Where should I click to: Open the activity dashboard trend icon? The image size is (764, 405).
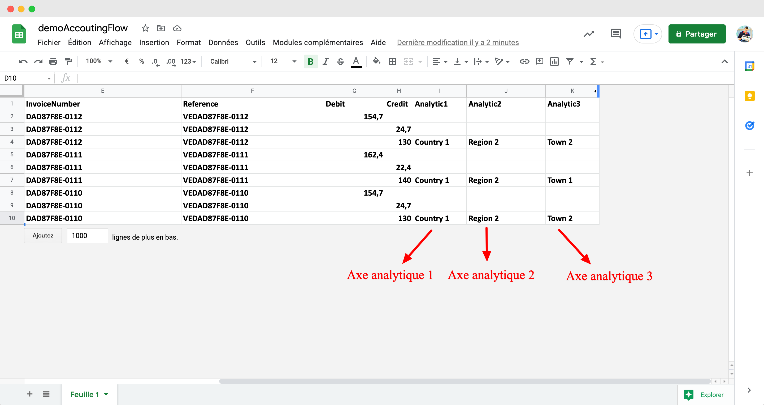pos(589,34)
